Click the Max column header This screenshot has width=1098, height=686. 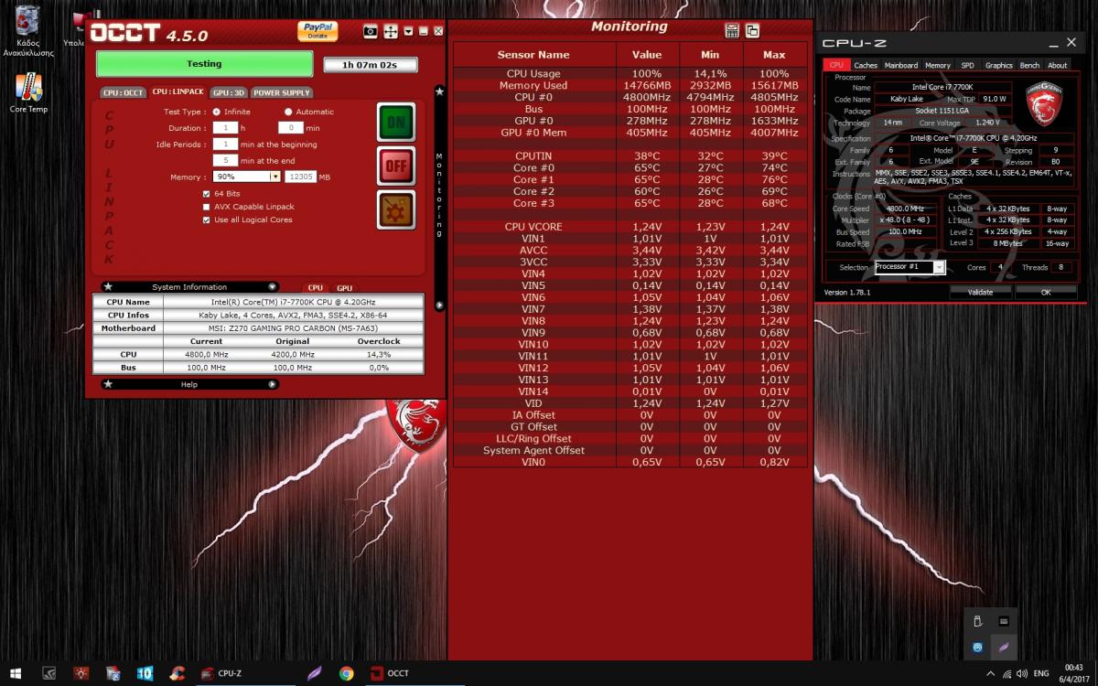tap(774, 55)
